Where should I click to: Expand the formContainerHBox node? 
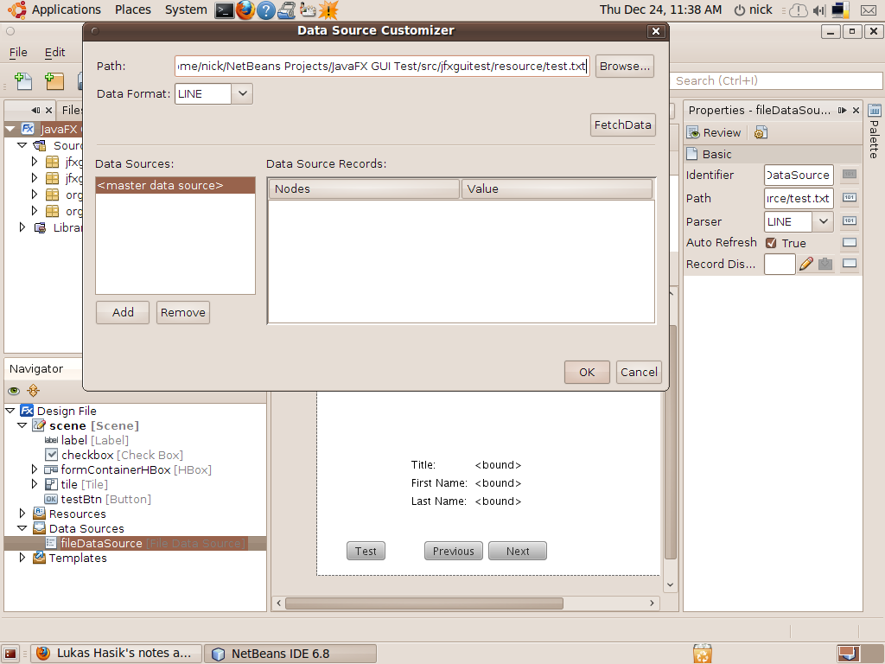coord(35,469)
